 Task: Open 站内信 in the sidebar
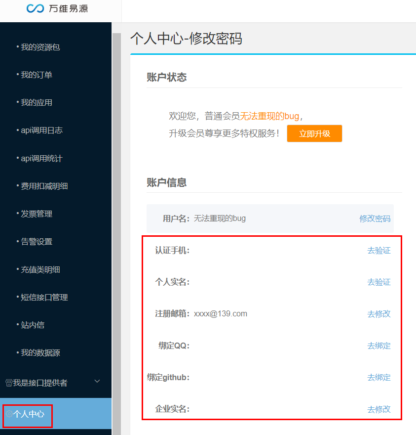point(33,325)
